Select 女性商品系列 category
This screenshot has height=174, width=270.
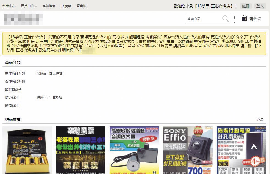click(x=15, y=81)
